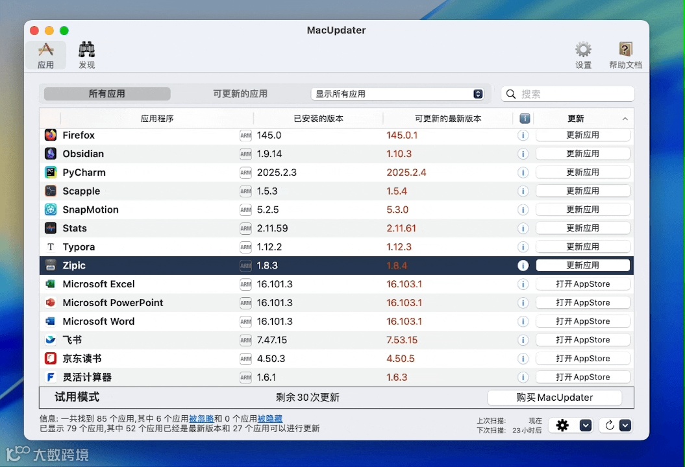Viewport: 685px width, 467px height.
Task: Show info for 飞书 update
Action: coord(523,340)
